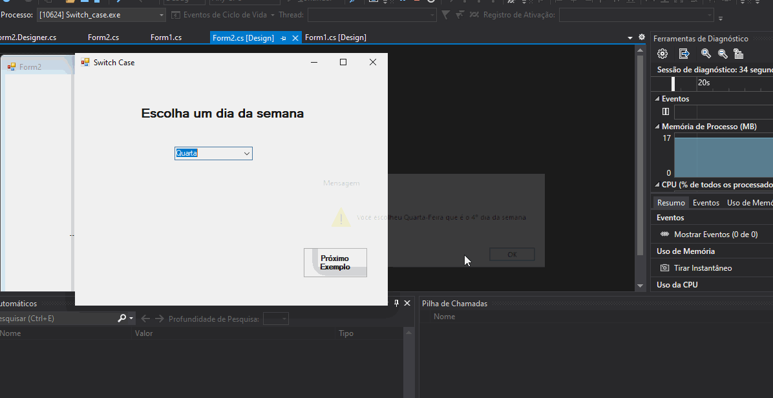Click the diagnostic timeline position marker
This screenshot has width=773, height=398.
click(673, 84)
